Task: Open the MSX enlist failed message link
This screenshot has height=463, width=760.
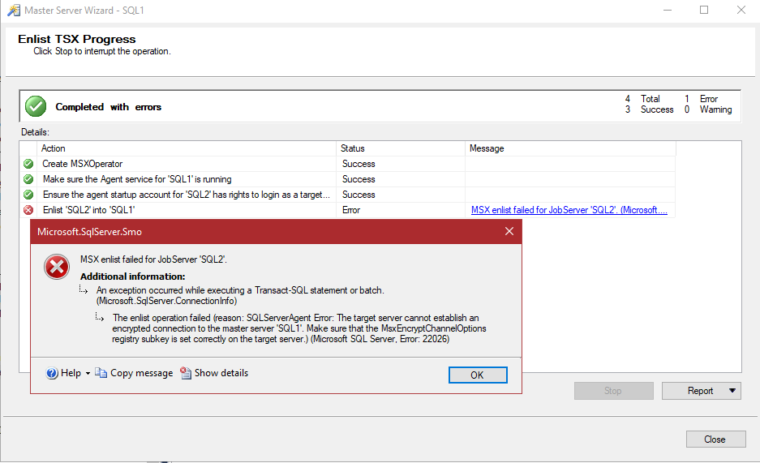Action: [569, 210]
